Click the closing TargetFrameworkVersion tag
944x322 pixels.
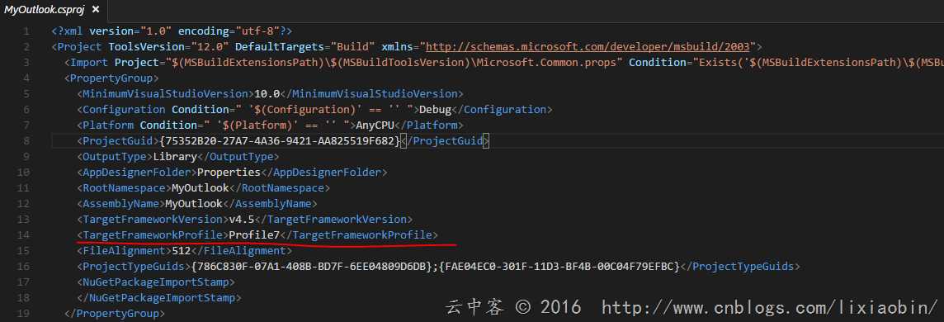(x=333, y=219)
